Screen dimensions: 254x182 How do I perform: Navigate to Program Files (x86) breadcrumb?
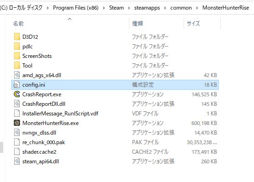point(76,8)
